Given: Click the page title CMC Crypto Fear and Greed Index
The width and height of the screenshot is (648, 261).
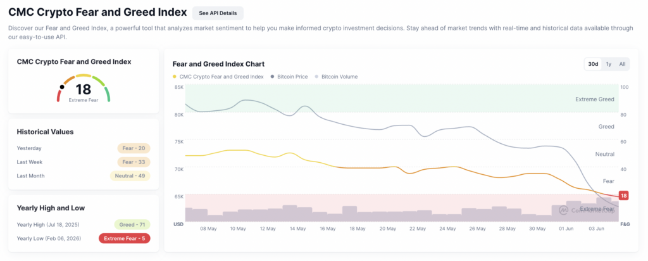Looking at the screenshot, I should (x=97, y=13).
